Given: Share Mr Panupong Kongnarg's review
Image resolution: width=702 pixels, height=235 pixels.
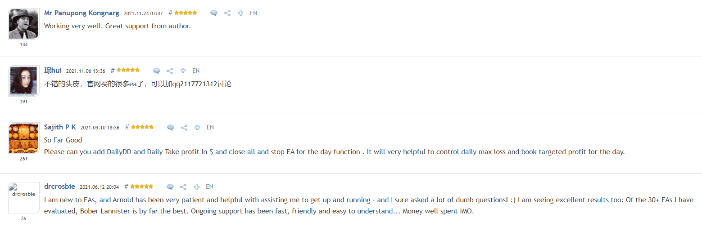Looking at the screenshot, I should [x=227, y=13].
